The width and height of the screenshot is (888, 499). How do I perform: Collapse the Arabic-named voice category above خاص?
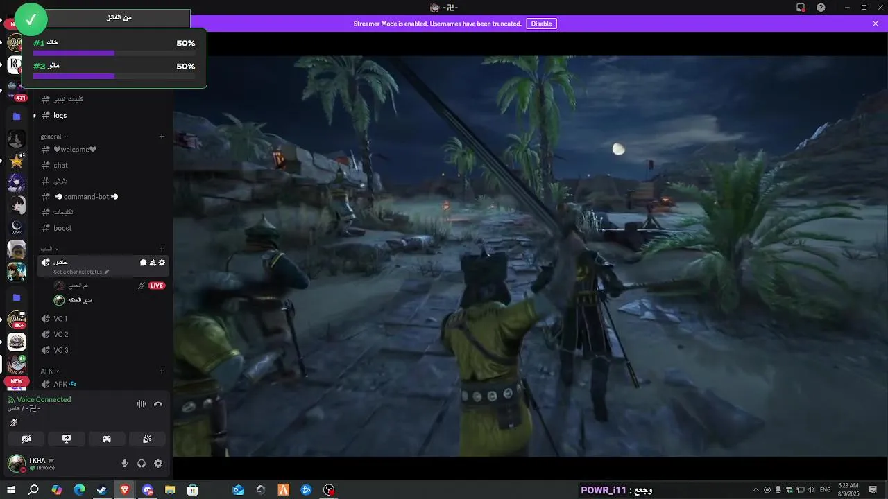tap(49, 249)
